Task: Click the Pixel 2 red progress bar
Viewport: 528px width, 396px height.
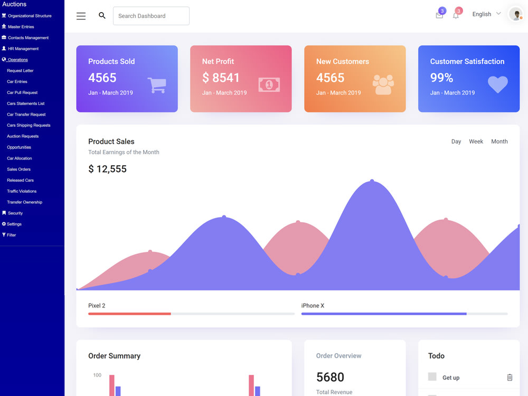Action: (130, 314)
